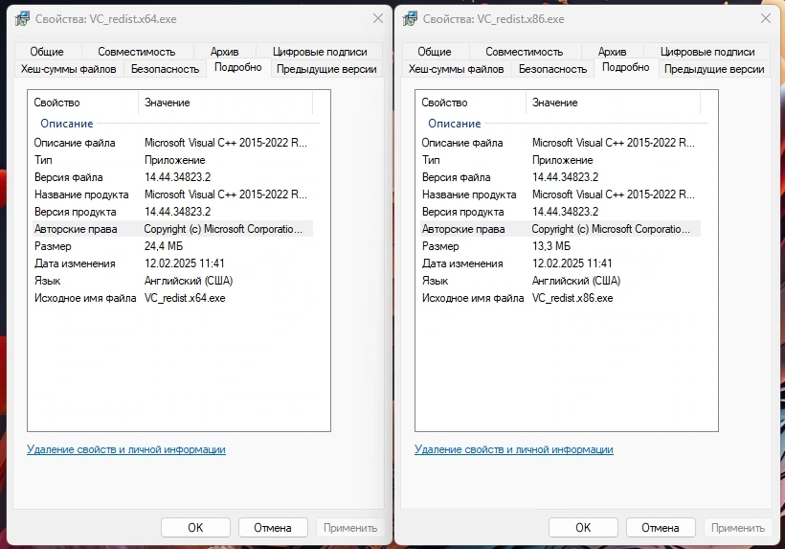Select Подробно tab in x86 window
Viewport: 785px width, 549px height.
(626, 67)
